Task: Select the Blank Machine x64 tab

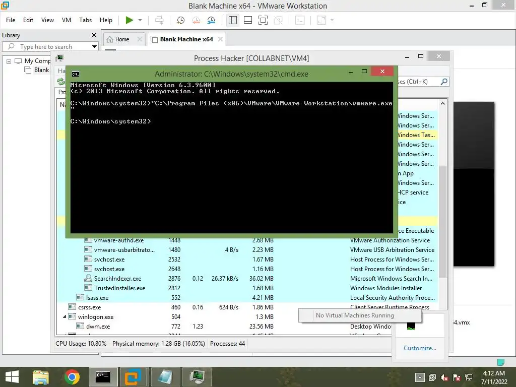Action: 186,39
